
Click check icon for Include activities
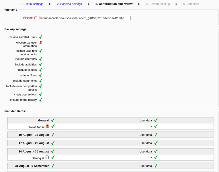[41, 64]
